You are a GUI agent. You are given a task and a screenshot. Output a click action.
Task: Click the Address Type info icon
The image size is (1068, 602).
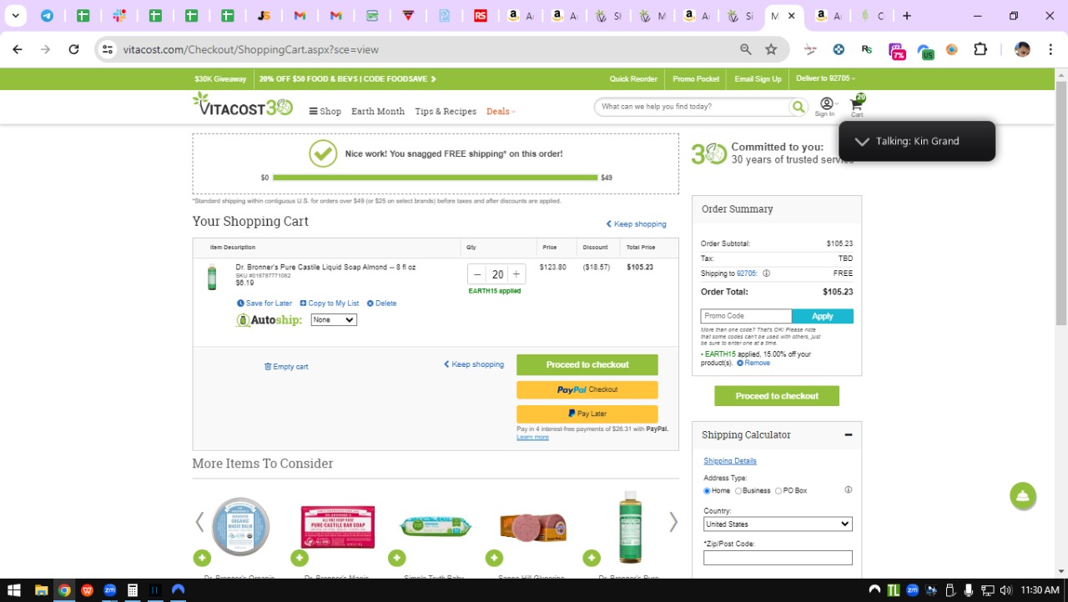(849, 490)
